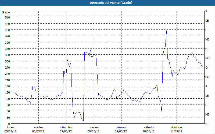The image size is (215, 134).
Task: Click the 510 value on the degree axis
Action: [7, 17]
